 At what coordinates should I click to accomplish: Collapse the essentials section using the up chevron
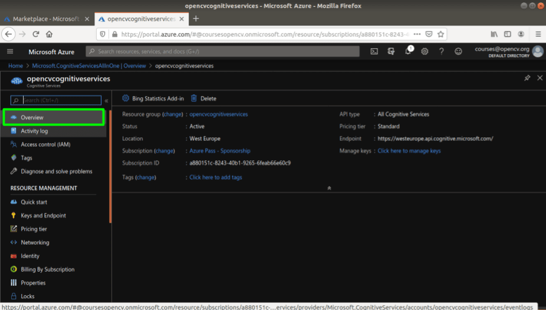point(329,188)
